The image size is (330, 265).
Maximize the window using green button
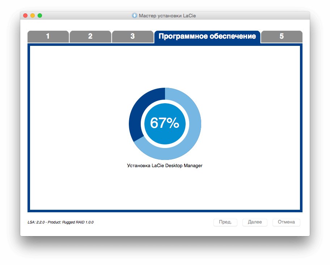[x=40, y=16]
